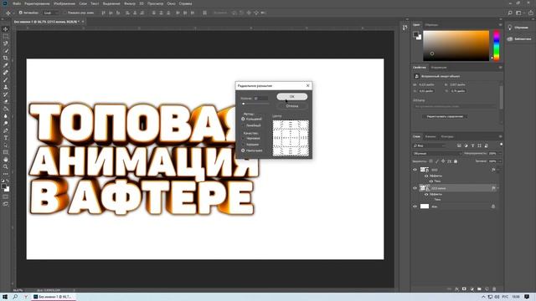536x301 pixels.
Task: Open the Обучение panel button
Action: 518,28
